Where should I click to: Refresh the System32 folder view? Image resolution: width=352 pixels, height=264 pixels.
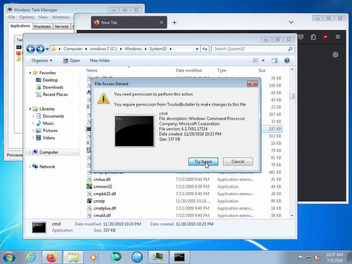(x=205, y=49)
